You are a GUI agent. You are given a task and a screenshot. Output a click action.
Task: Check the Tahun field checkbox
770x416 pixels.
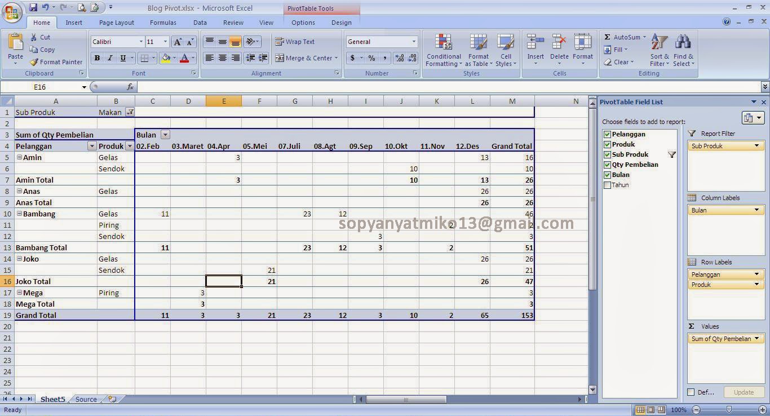pos(607,185)
